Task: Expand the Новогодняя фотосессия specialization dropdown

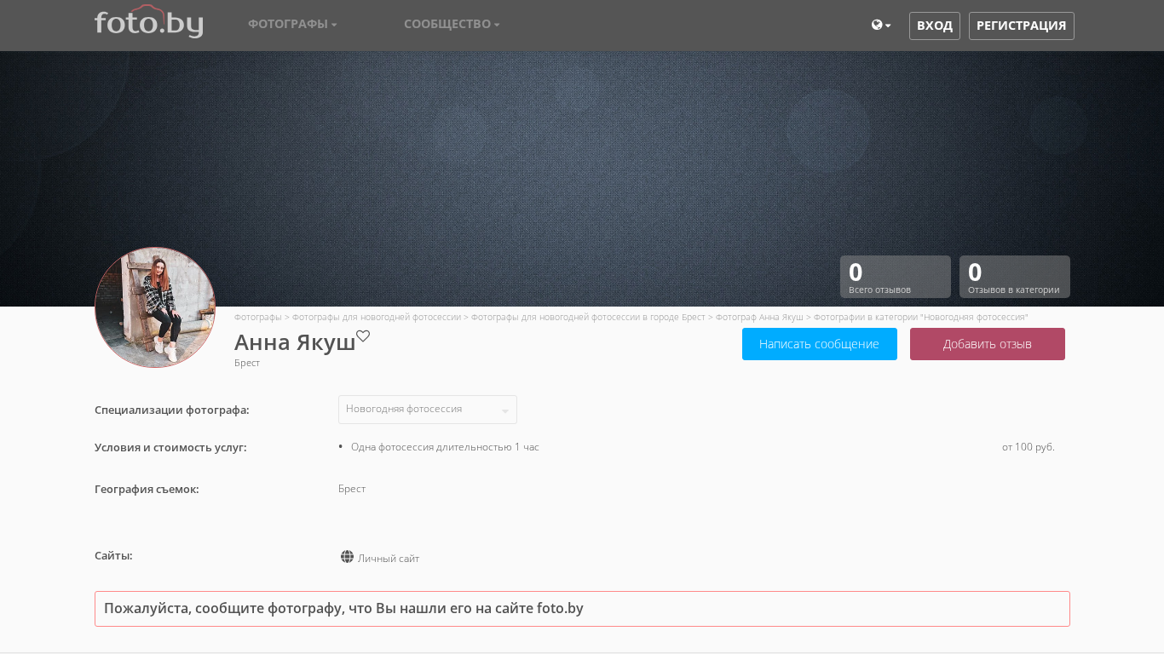Action: point(427,410)
